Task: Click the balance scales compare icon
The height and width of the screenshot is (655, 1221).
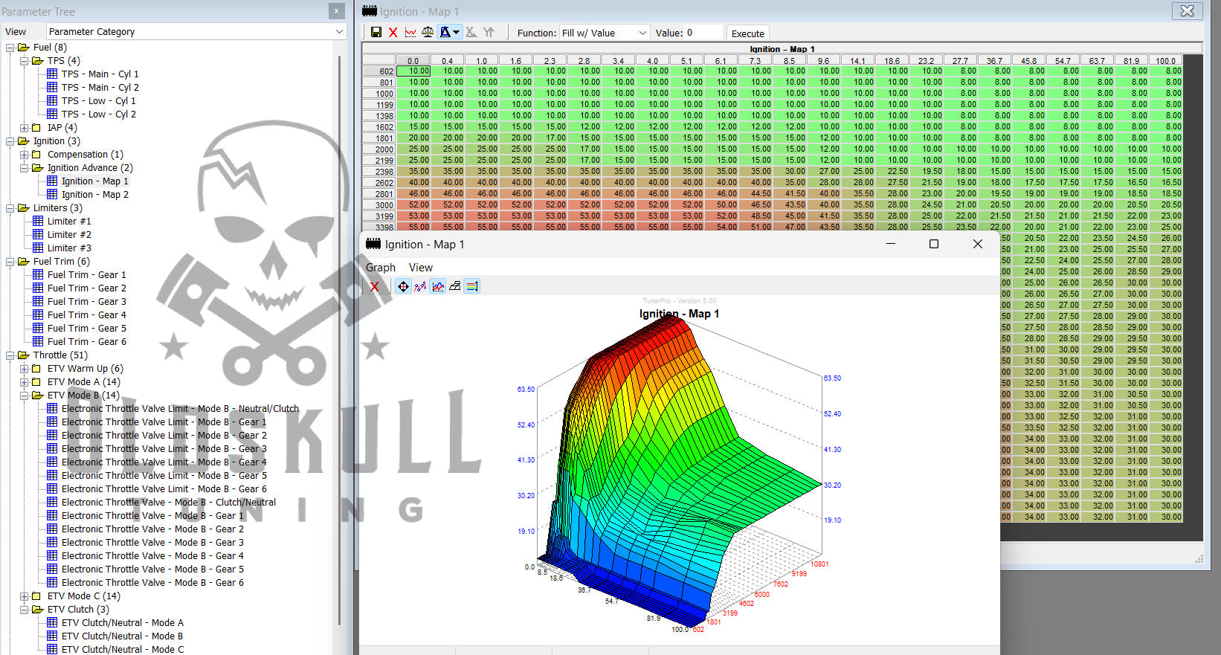Action: [x=428, y=32]
